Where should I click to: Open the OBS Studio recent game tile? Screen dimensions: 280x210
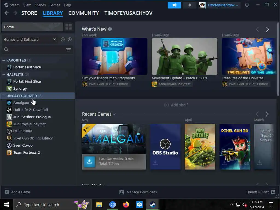point(165,147)
